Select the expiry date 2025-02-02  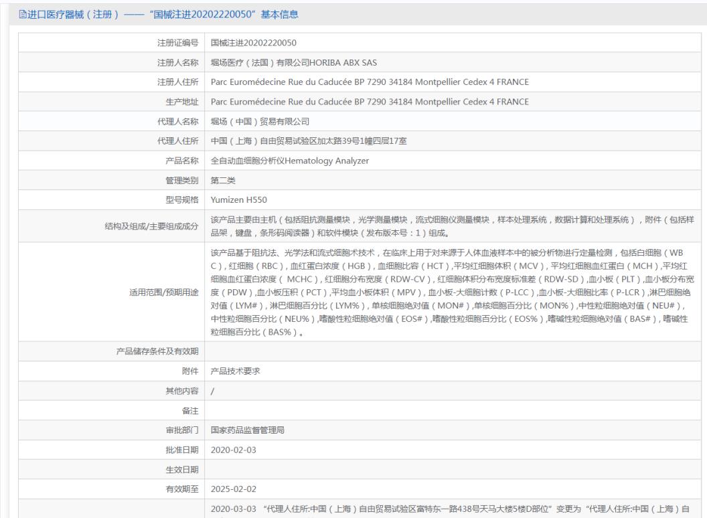tap(233, 489)
